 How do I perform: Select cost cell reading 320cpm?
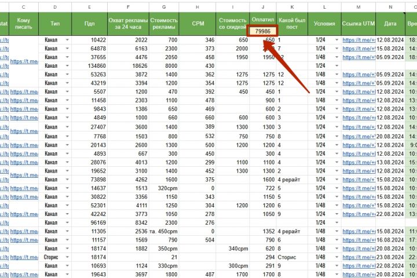coord(164,188)
